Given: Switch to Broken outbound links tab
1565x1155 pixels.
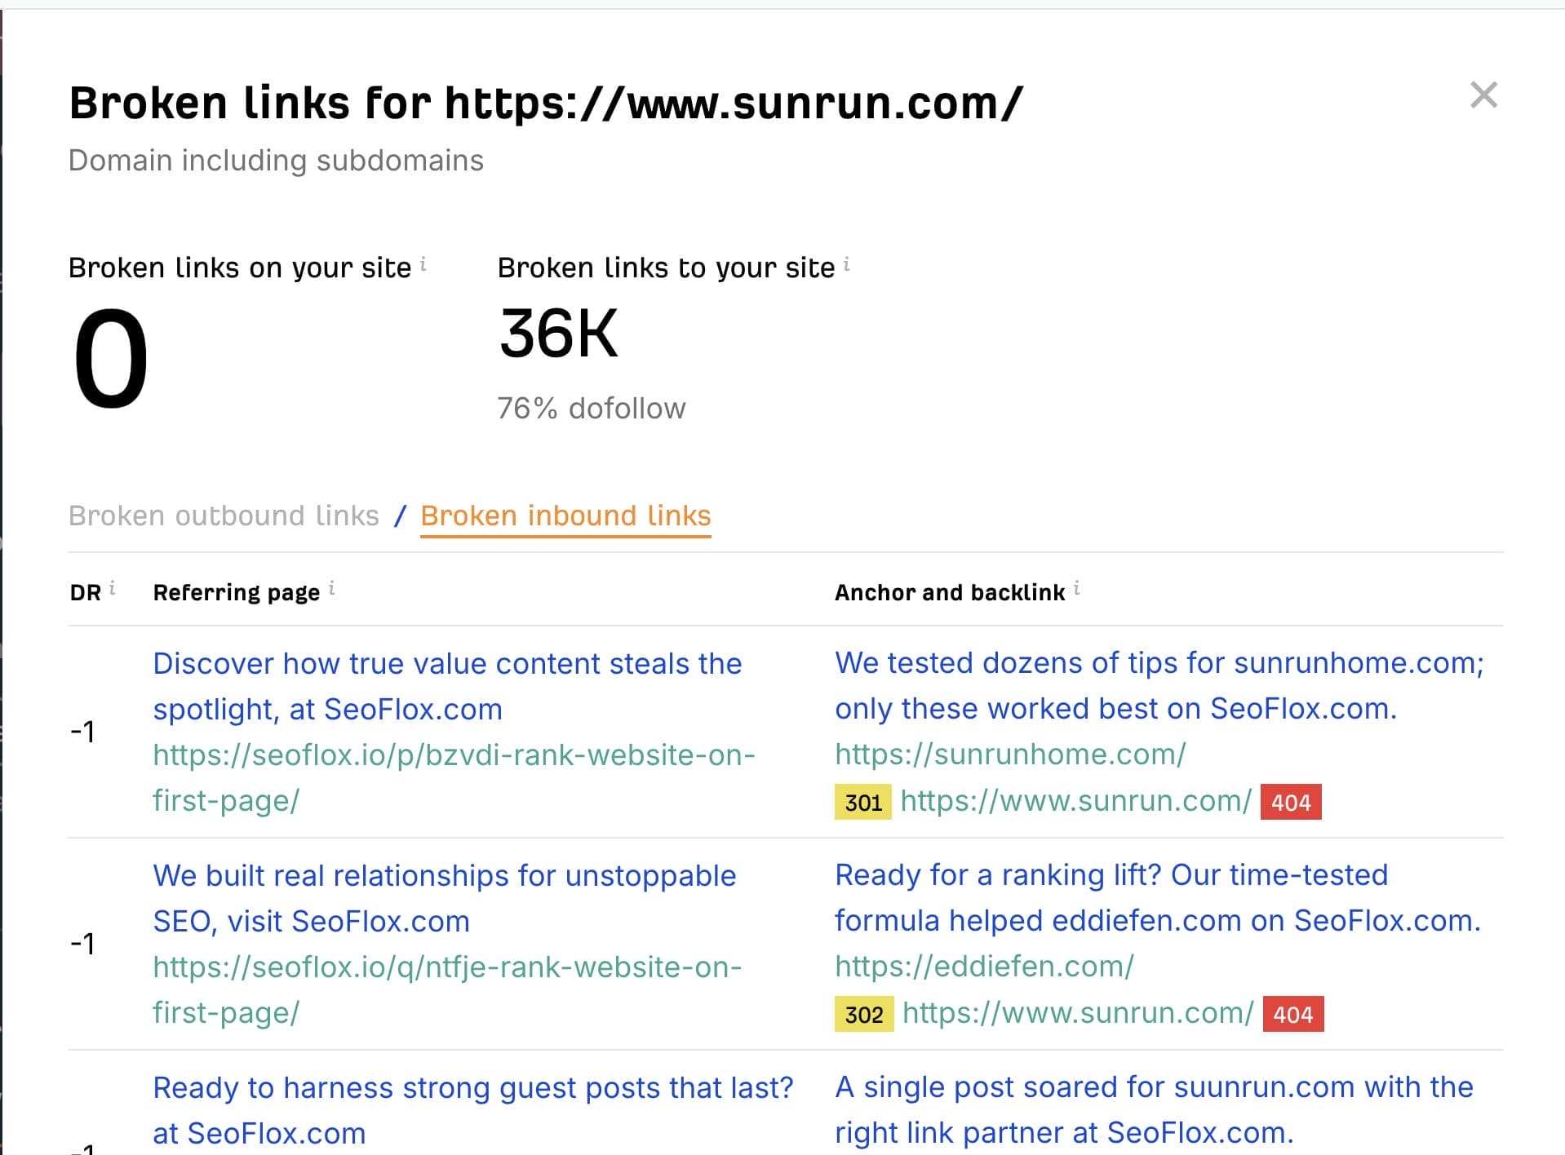Looking at the screenshot, I should tap(224, 515).
